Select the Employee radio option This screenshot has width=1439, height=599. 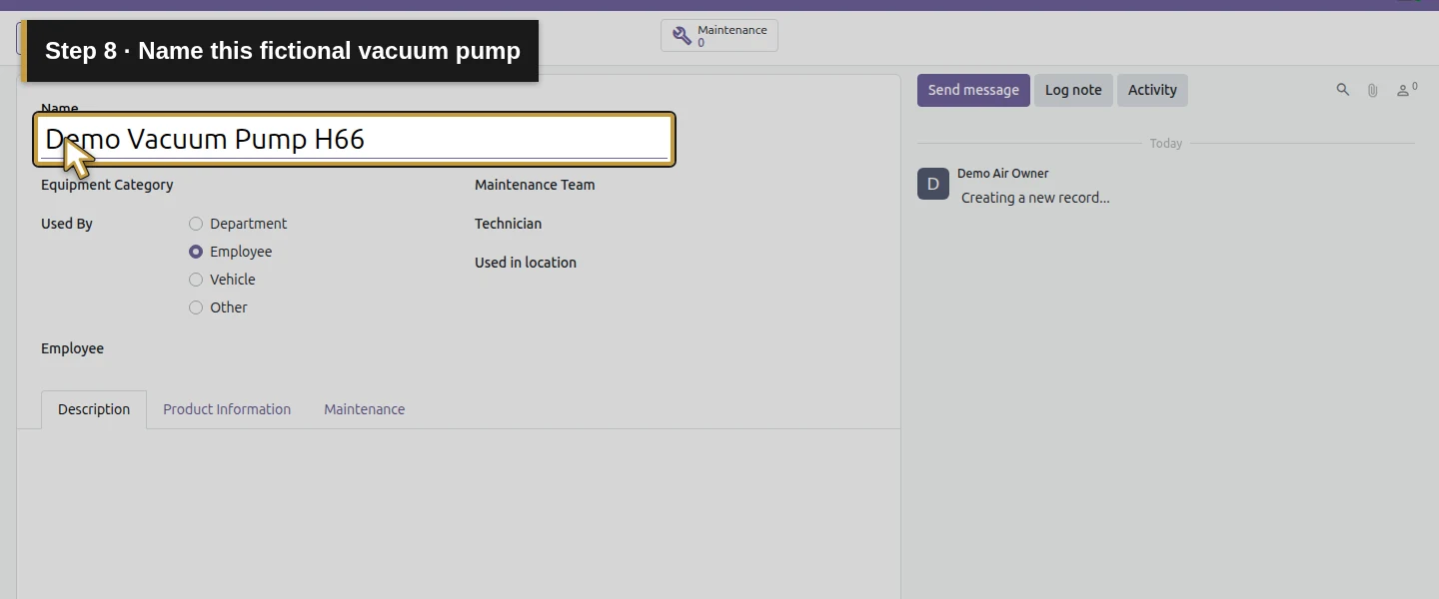pyautogui.click(x=196, y=252)
